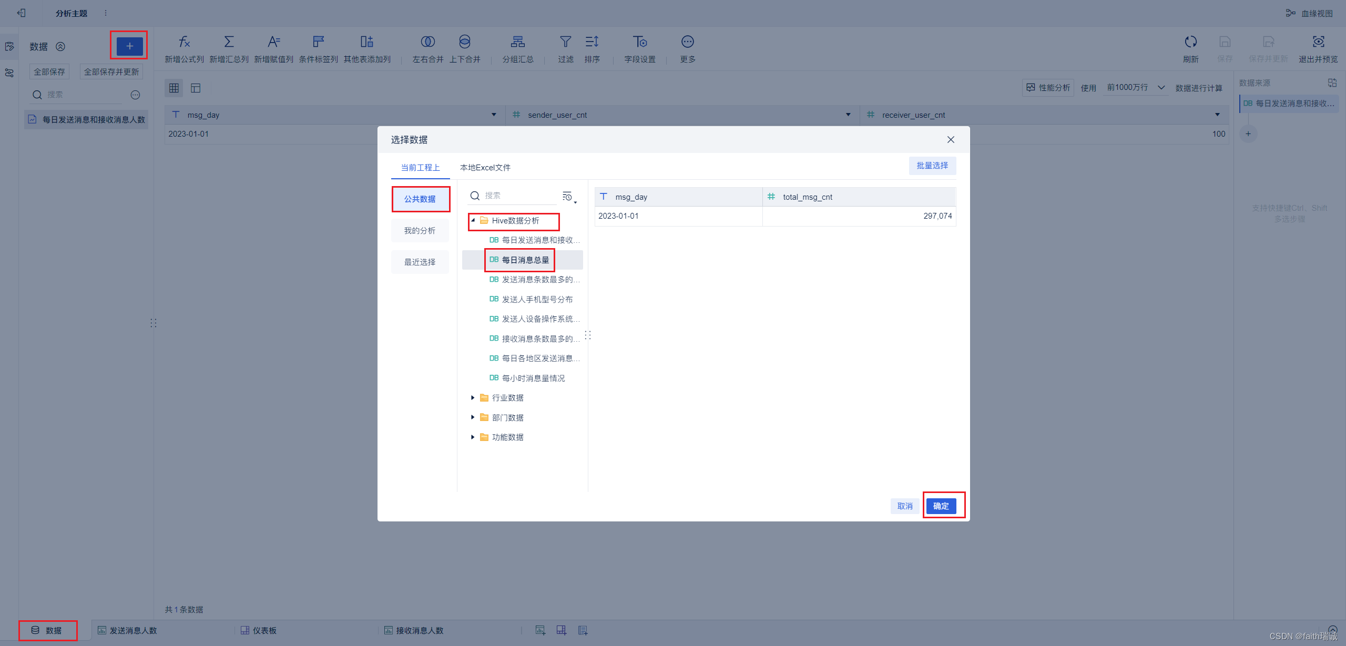Collapse the Hive数据分析 folder
This screenshot has width=1346, height=646.
click(473, 221)
